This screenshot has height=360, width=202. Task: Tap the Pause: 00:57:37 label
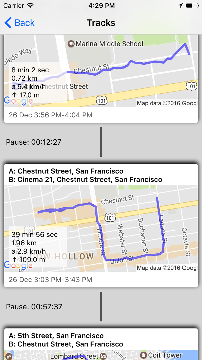[34, 307]
